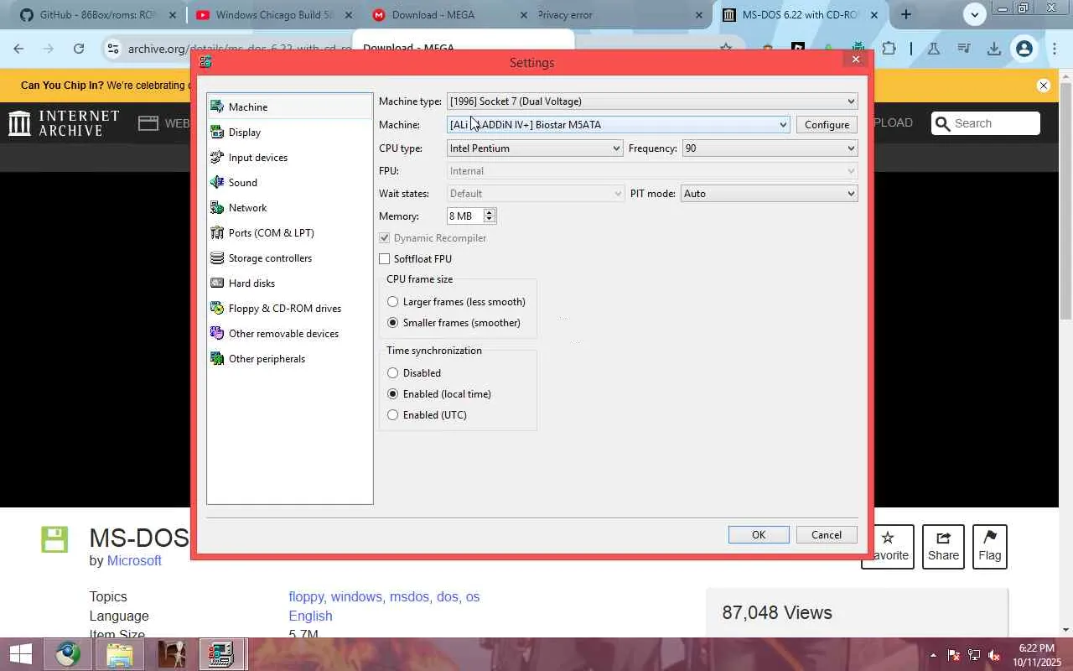Select the Machine settings category
This screenshot has width=1073, height=671.
tap(289, 107)
